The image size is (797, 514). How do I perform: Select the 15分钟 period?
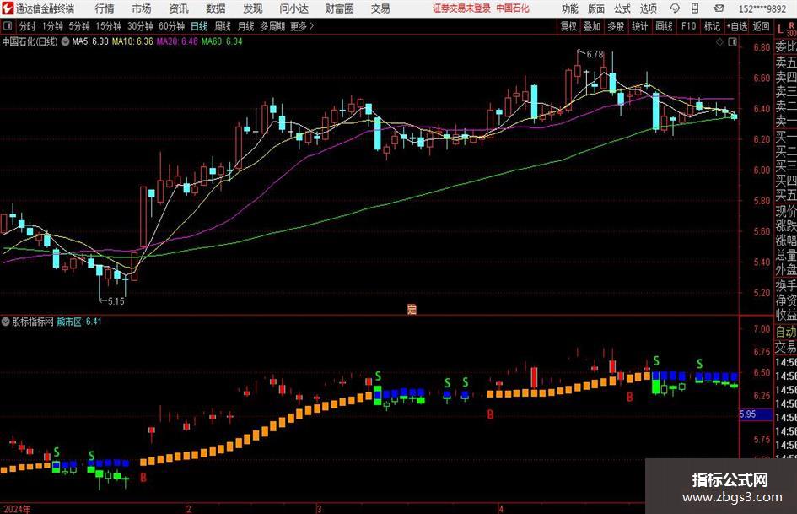tap(109, 26)
